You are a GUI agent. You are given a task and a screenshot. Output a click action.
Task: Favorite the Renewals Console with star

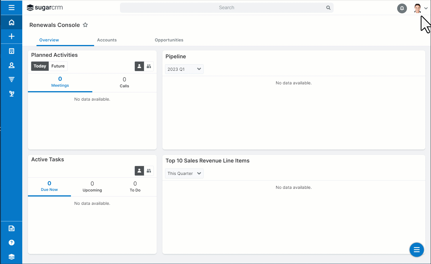point(85,25)
